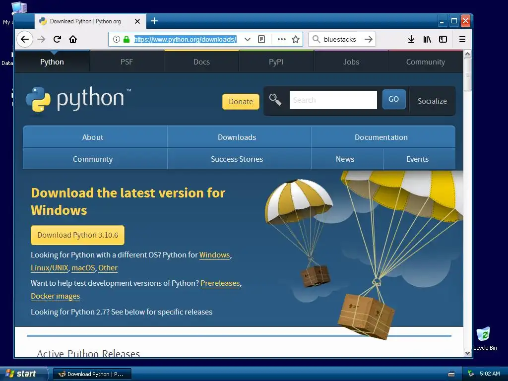508x381 pixels.
Task: Select the top-bar Community tab
Action: 425,62
